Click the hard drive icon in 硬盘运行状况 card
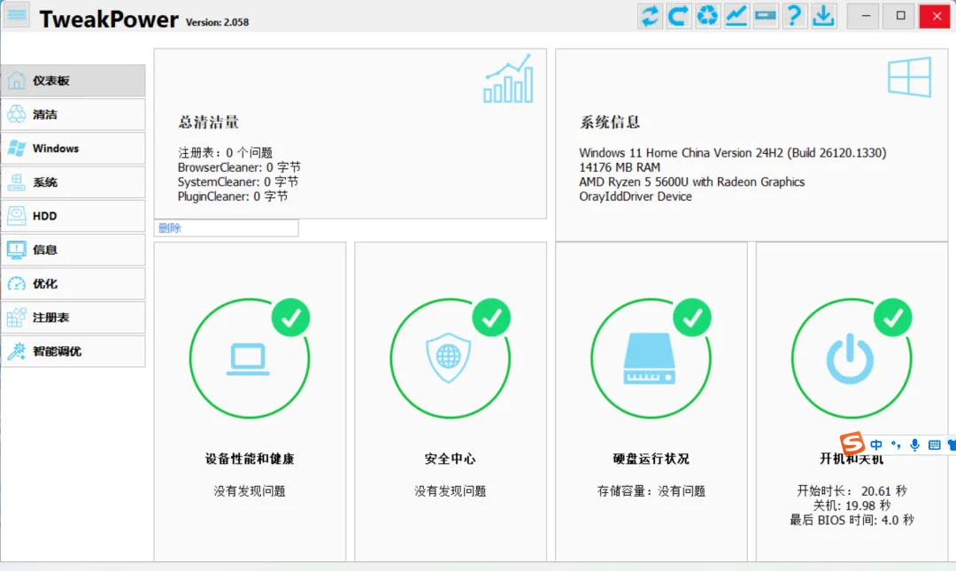Screen dimensions: 956x571 650,359
